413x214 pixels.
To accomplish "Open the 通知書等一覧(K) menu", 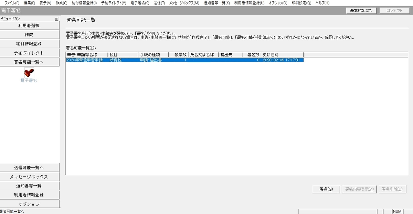I will 217,3.
